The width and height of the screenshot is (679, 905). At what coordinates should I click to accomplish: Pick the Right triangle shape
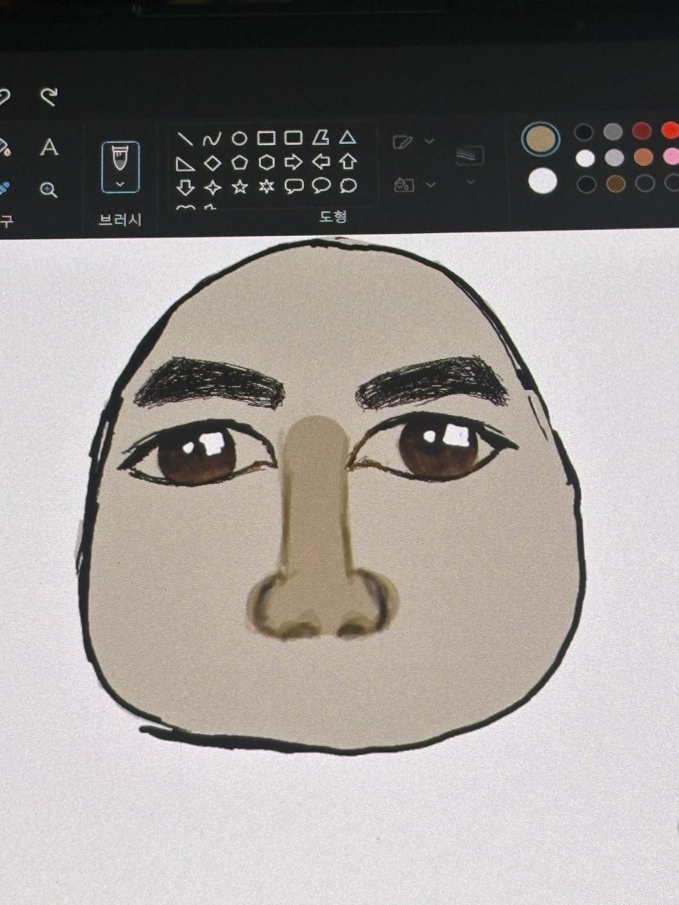point(185,164)
